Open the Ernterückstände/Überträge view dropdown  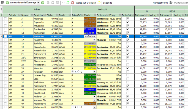click(38, 3)
